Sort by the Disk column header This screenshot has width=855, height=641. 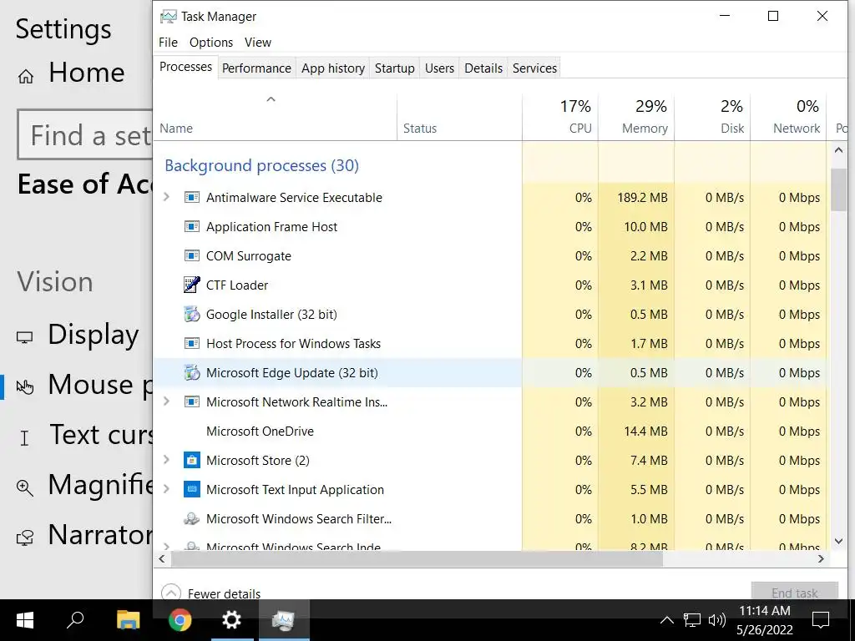point(712,117)
